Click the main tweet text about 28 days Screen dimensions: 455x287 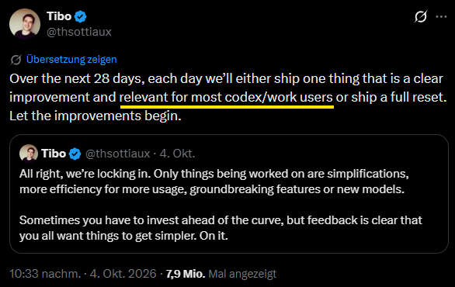(x=227, y=98)
